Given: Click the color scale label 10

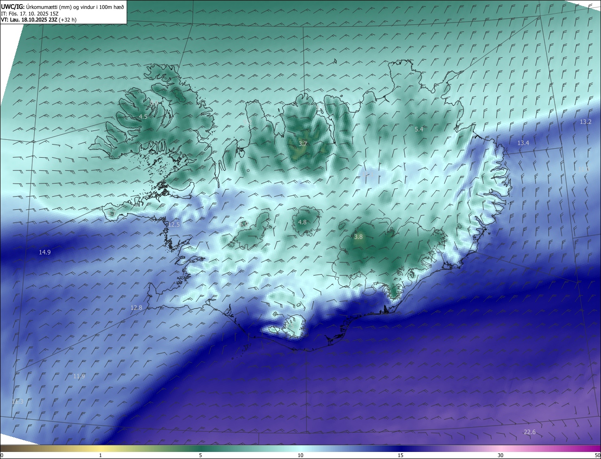Looking at the screenshot, I should [x=300, y=455].
